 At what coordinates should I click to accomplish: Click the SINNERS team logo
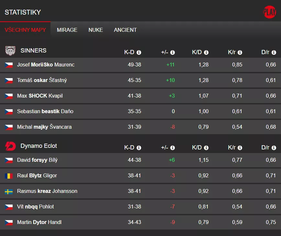coord(10,51)
